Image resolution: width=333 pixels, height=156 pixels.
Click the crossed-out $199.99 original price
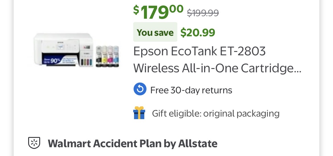point(203,12)
